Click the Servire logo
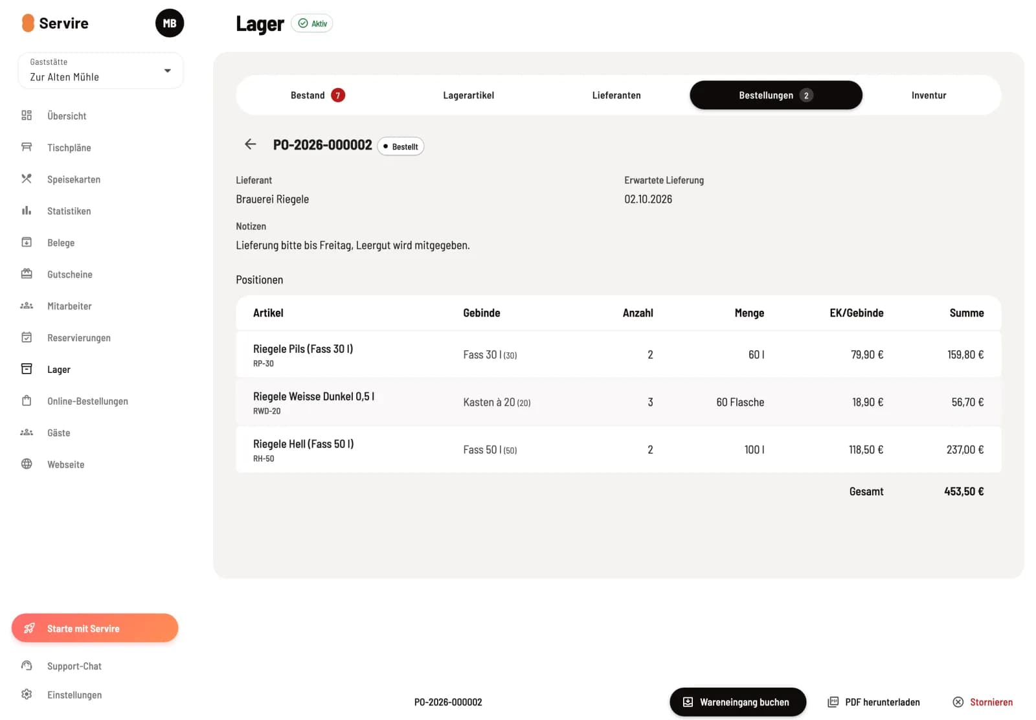The width and height of the screenshot is (1036, 720). (55, 23)
